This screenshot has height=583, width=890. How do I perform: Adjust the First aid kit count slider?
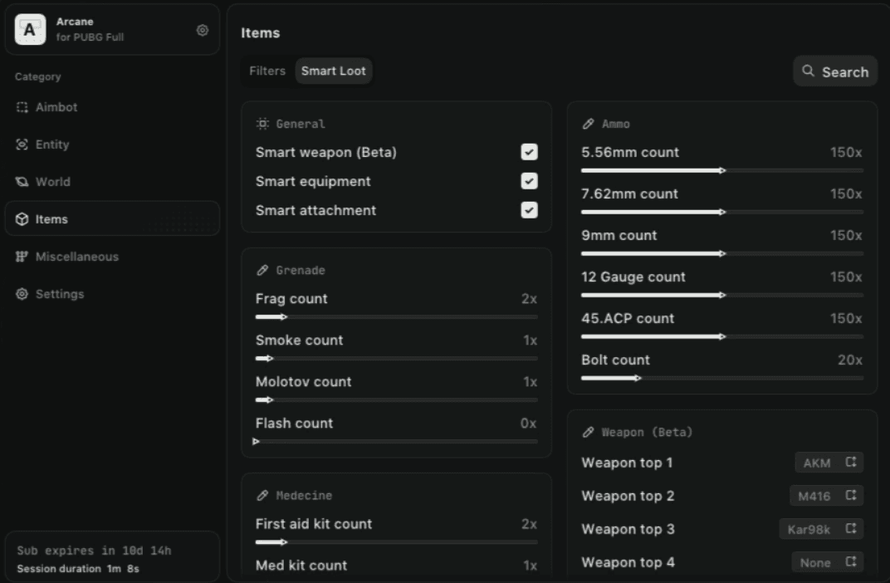point(396,542)
